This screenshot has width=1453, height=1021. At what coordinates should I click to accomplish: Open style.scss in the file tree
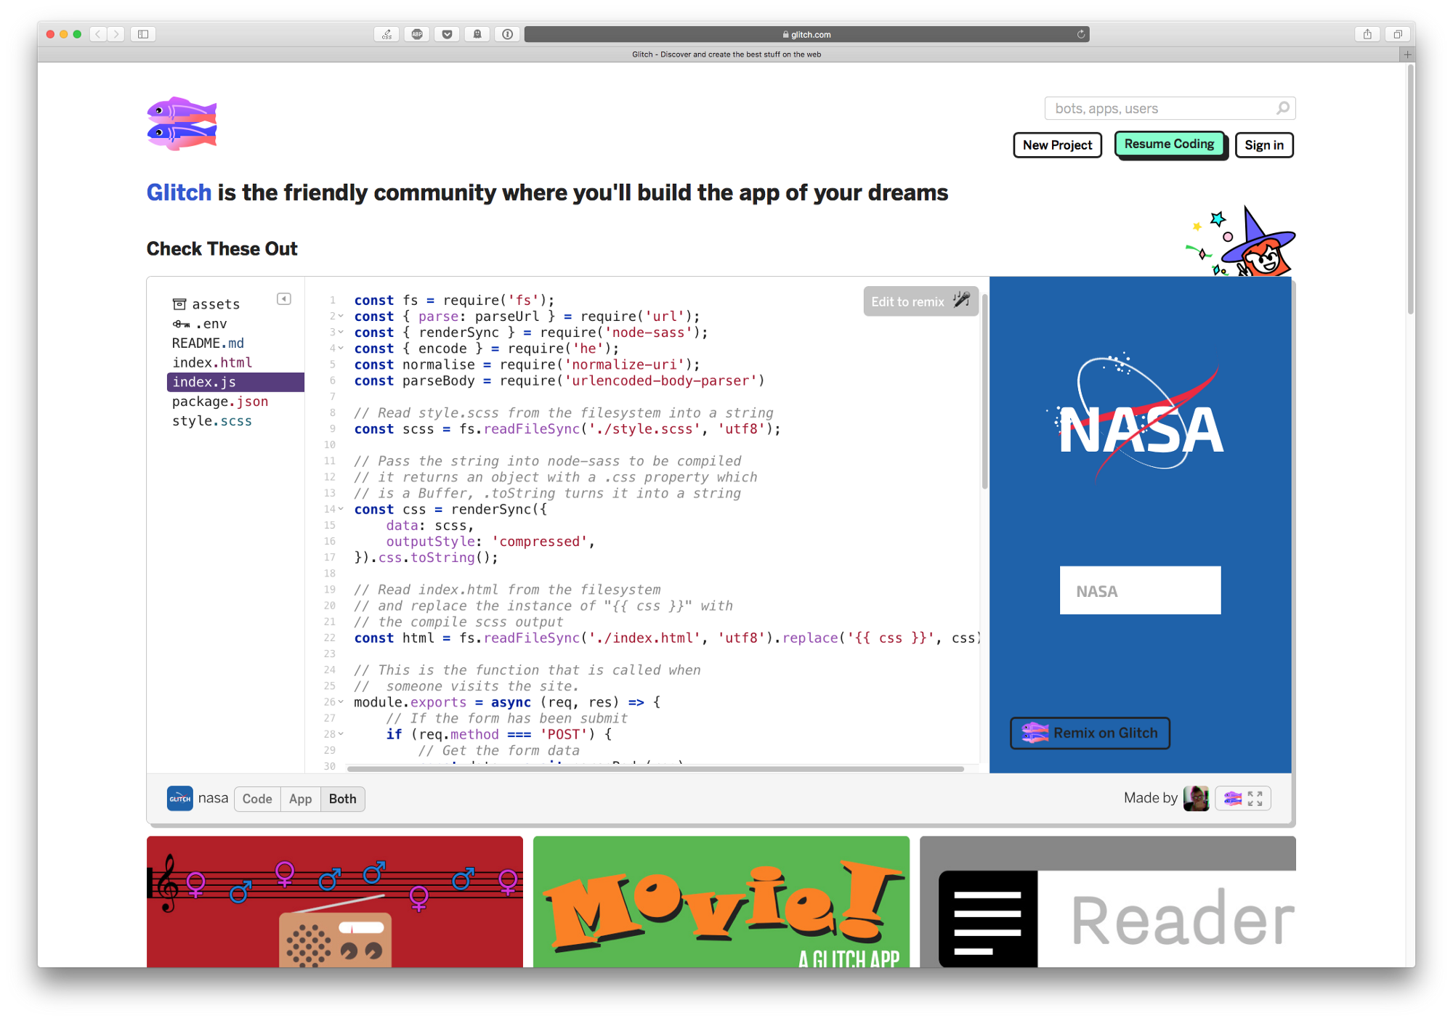point(212,421)
